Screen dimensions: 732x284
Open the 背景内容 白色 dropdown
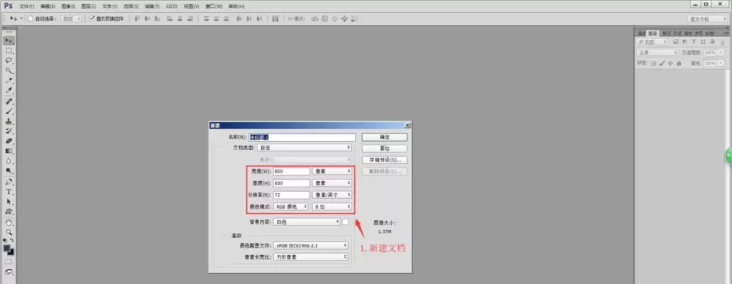tap(307, 222)
